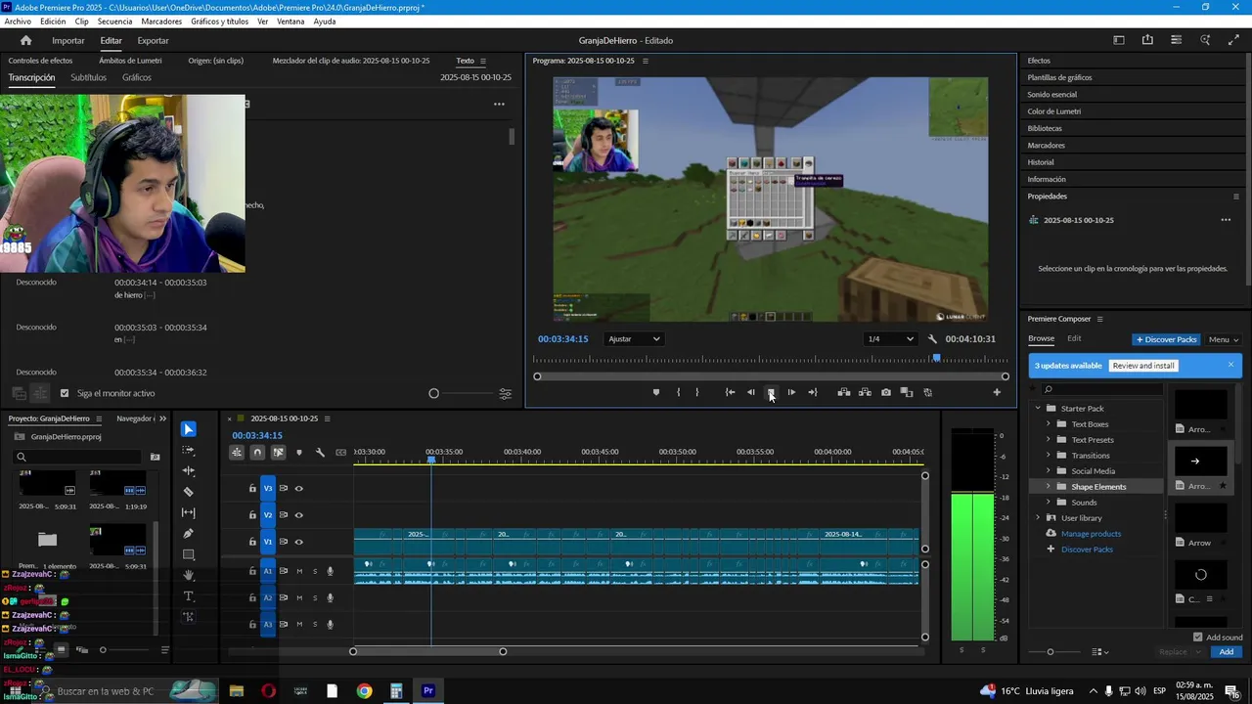Image resolution: width=1252 pixels, height=704 pixels.
Task: Enable voice-over record on track A3
Action: point(331,625)
